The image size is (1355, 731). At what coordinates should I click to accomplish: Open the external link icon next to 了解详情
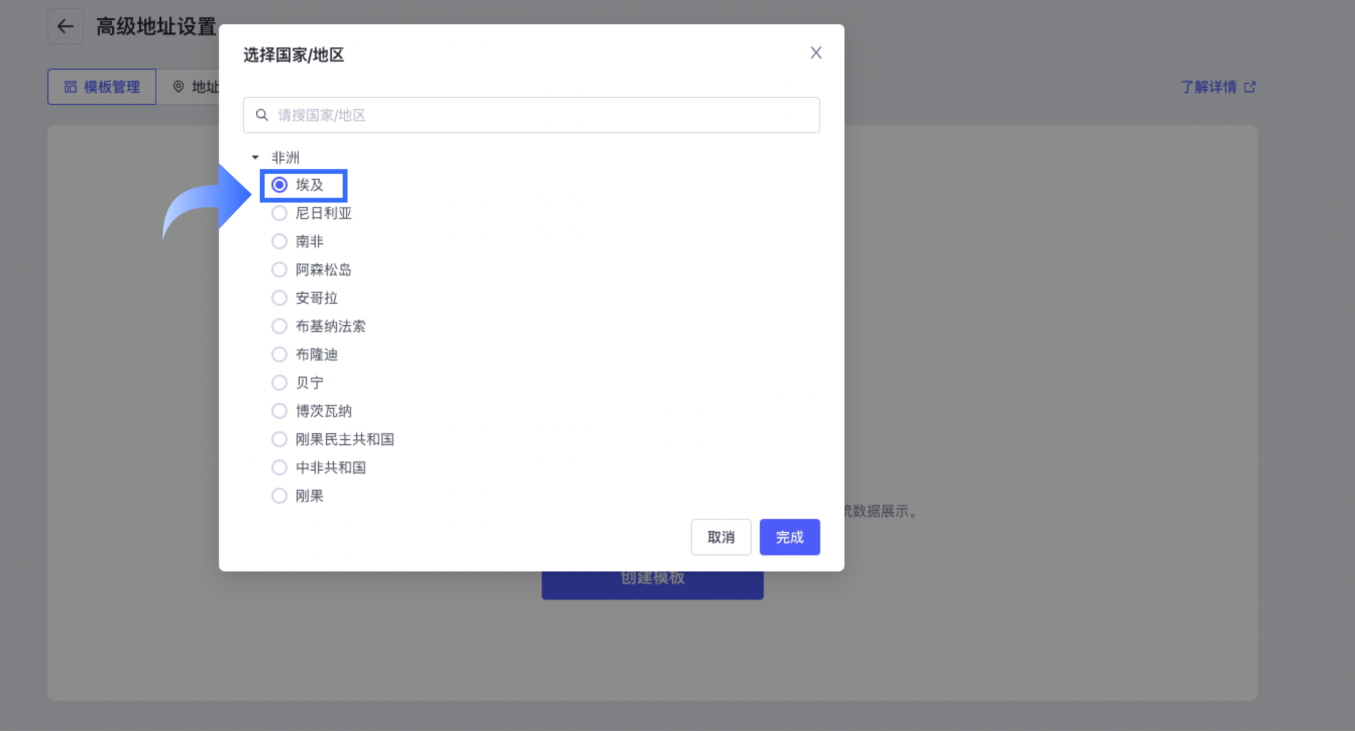pos(1250,87)
